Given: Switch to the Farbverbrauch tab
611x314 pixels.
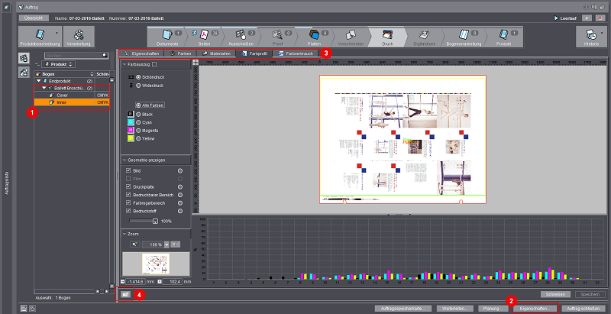Looking at the screenshot, I should 297,54.
